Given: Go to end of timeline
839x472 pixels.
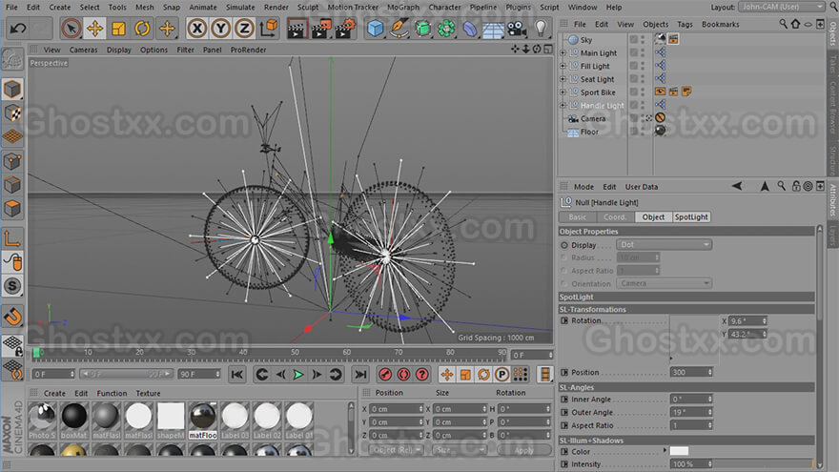Looking at the screenshot, I should tap(360, 375).
